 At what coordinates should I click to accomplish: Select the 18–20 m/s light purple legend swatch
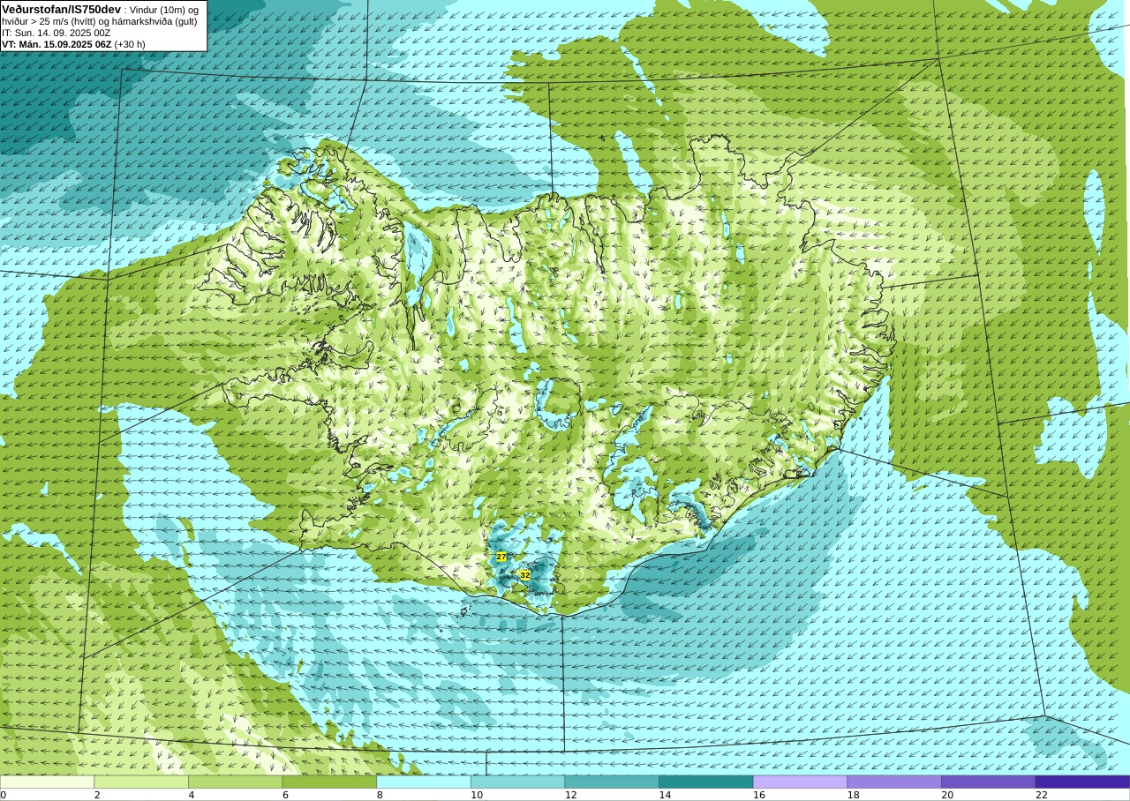coord(894,782)
